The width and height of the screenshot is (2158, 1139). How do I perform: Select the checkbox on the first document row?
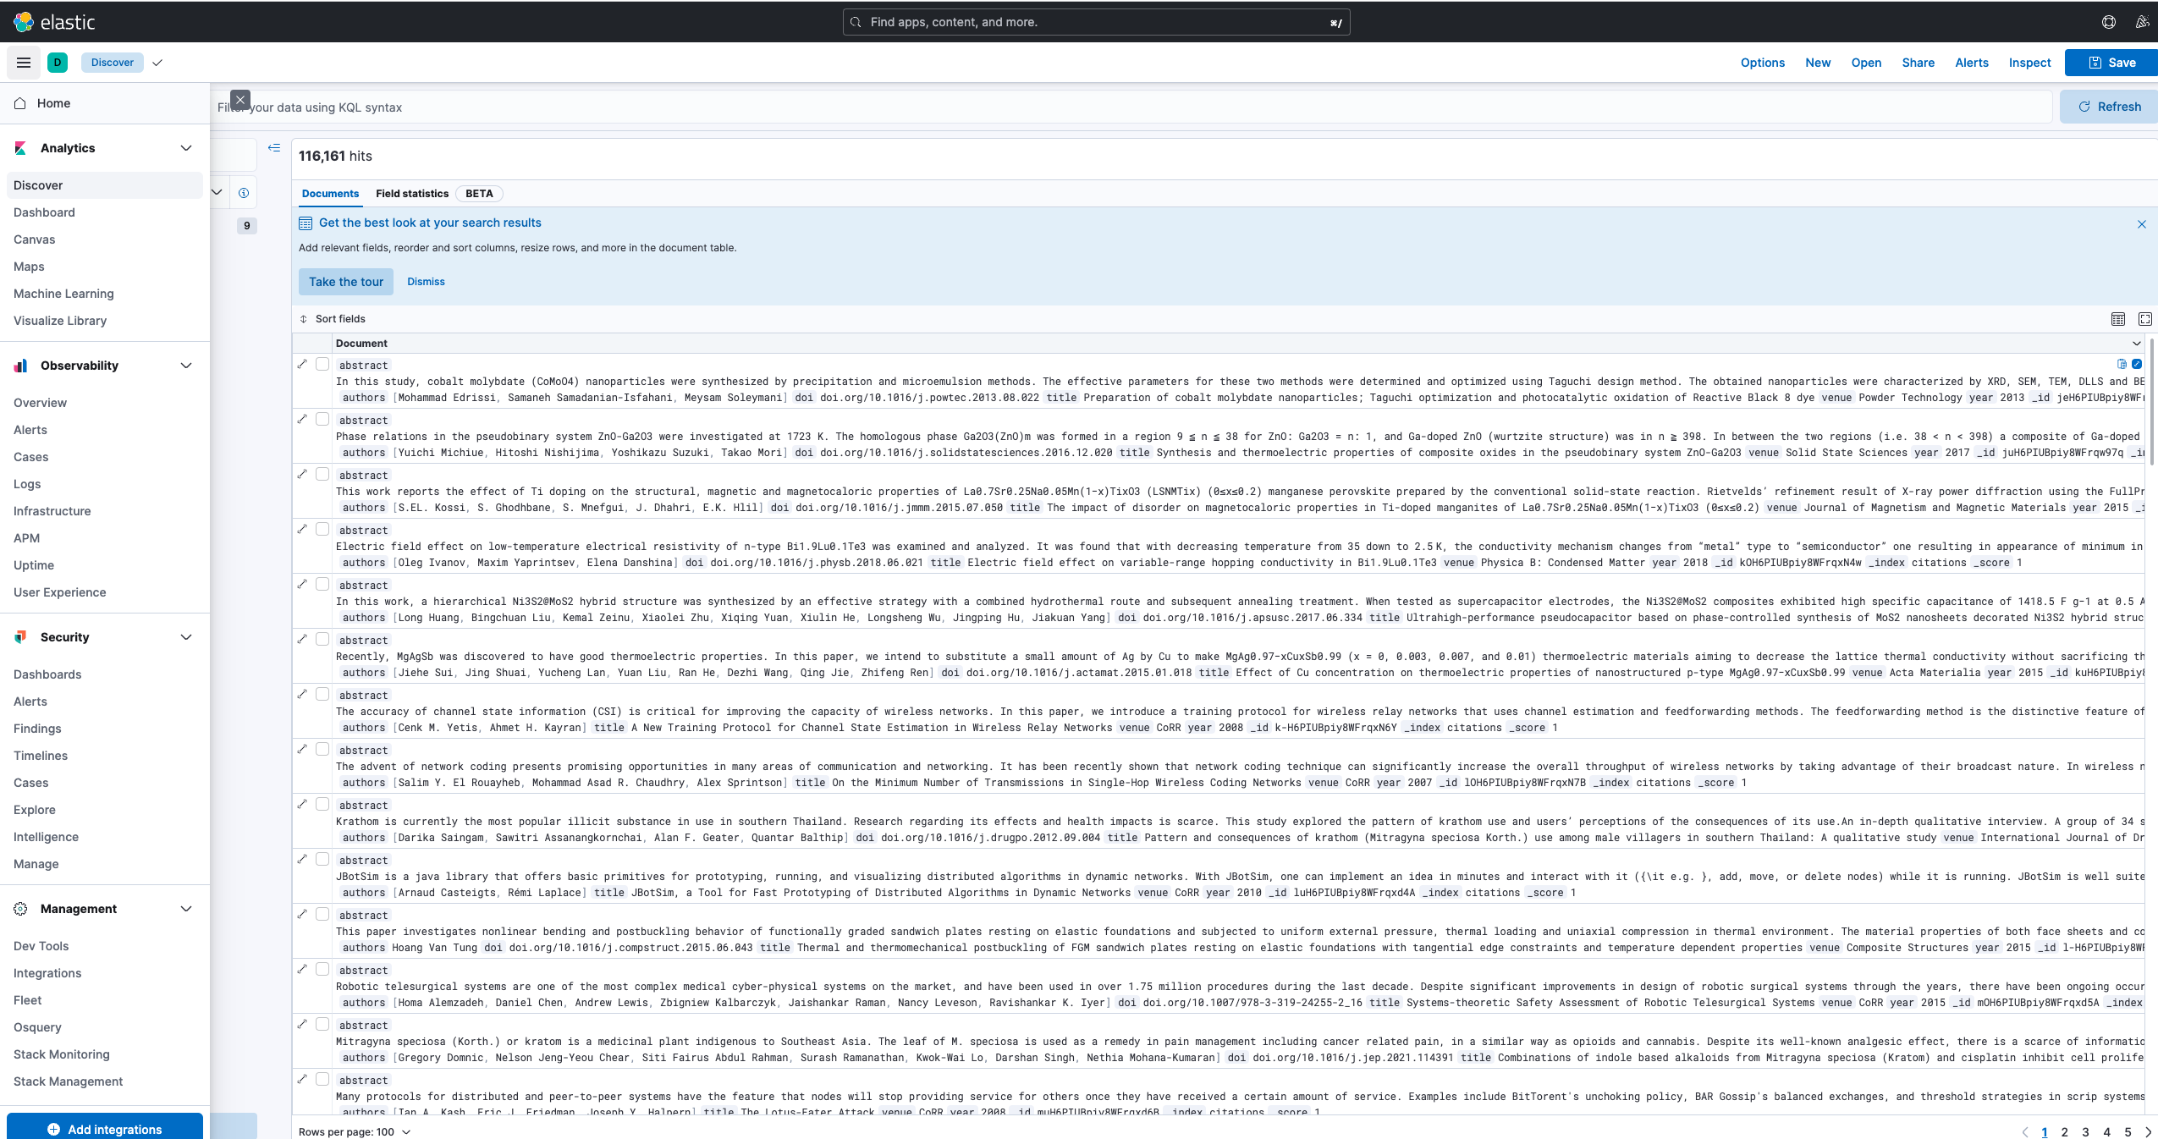click(322, 364)
